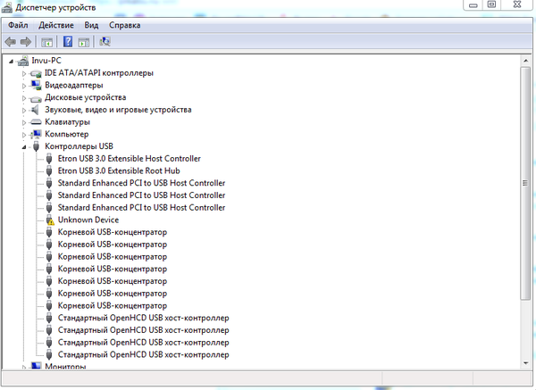Select the Unknown Device label
This screenshot has width=536, height=390.
88,220
